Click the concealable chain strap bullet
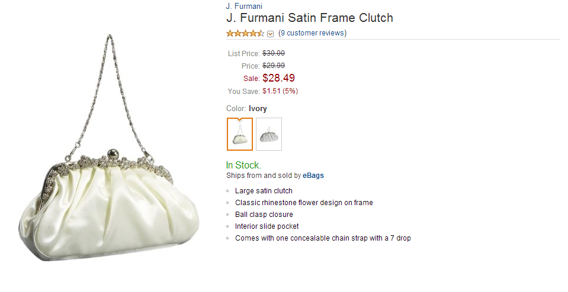 point(323,238)
